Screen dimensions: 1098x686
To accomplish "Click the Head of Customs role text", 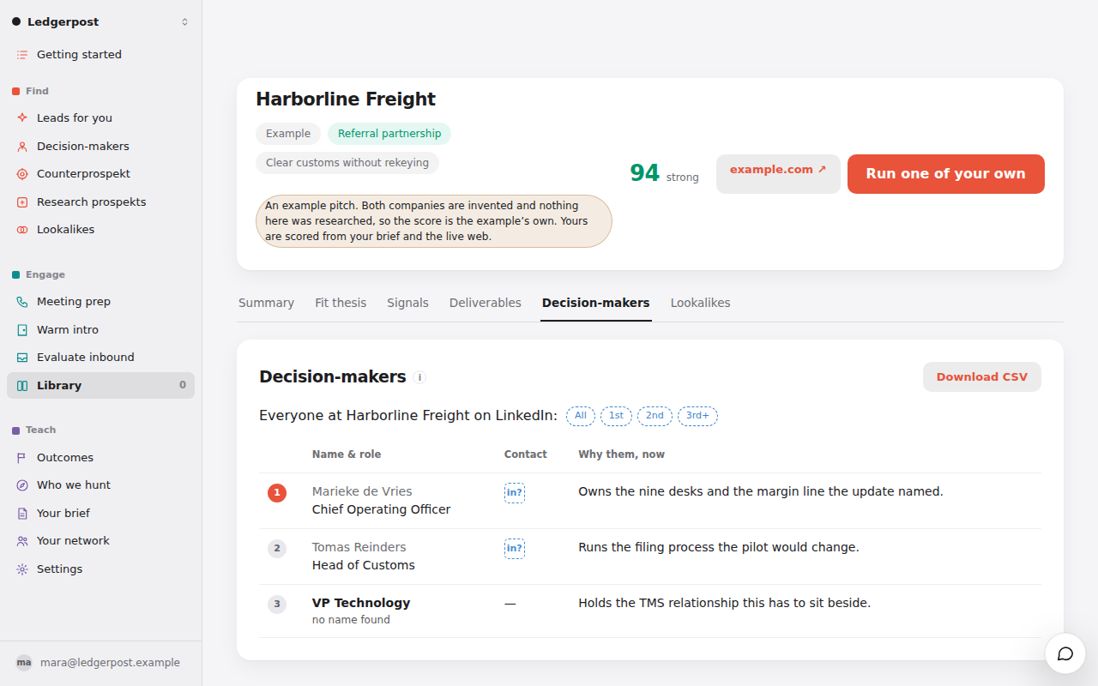I will [364, 565].
